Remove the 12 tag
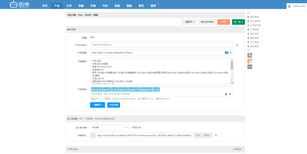 click(115, 90)
